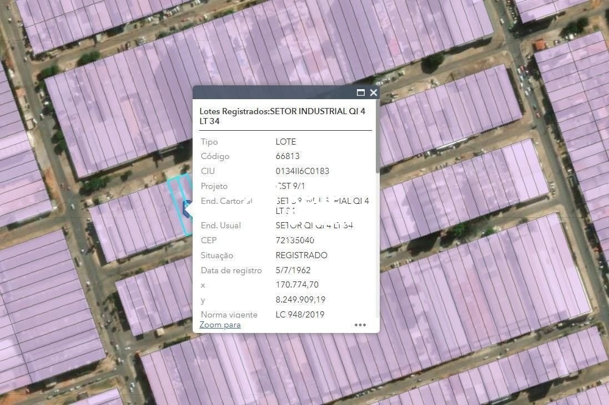Open the popup's three-dots options menu
This screenshot has height=405, width=609.
360,325
